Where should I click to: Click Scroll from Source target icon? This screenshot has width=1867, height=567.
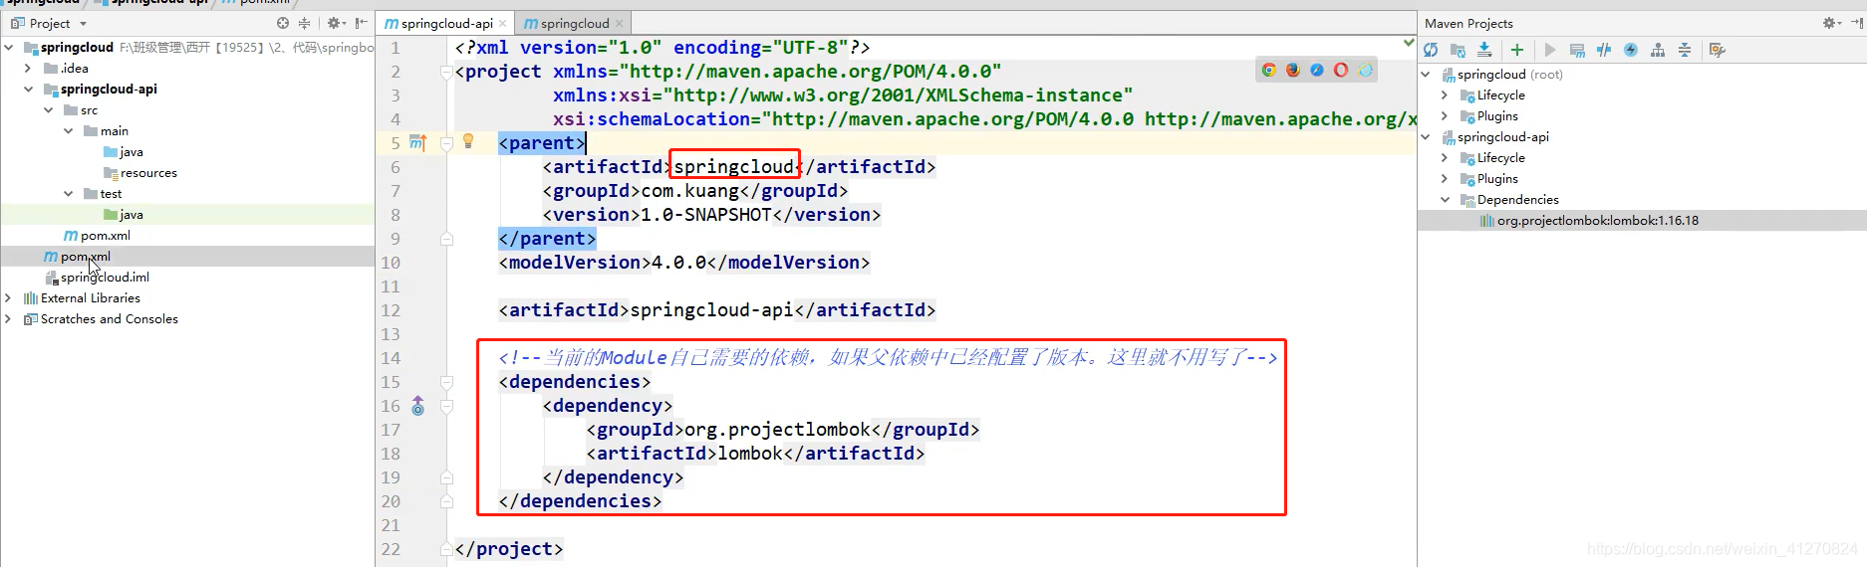[283, 23]
